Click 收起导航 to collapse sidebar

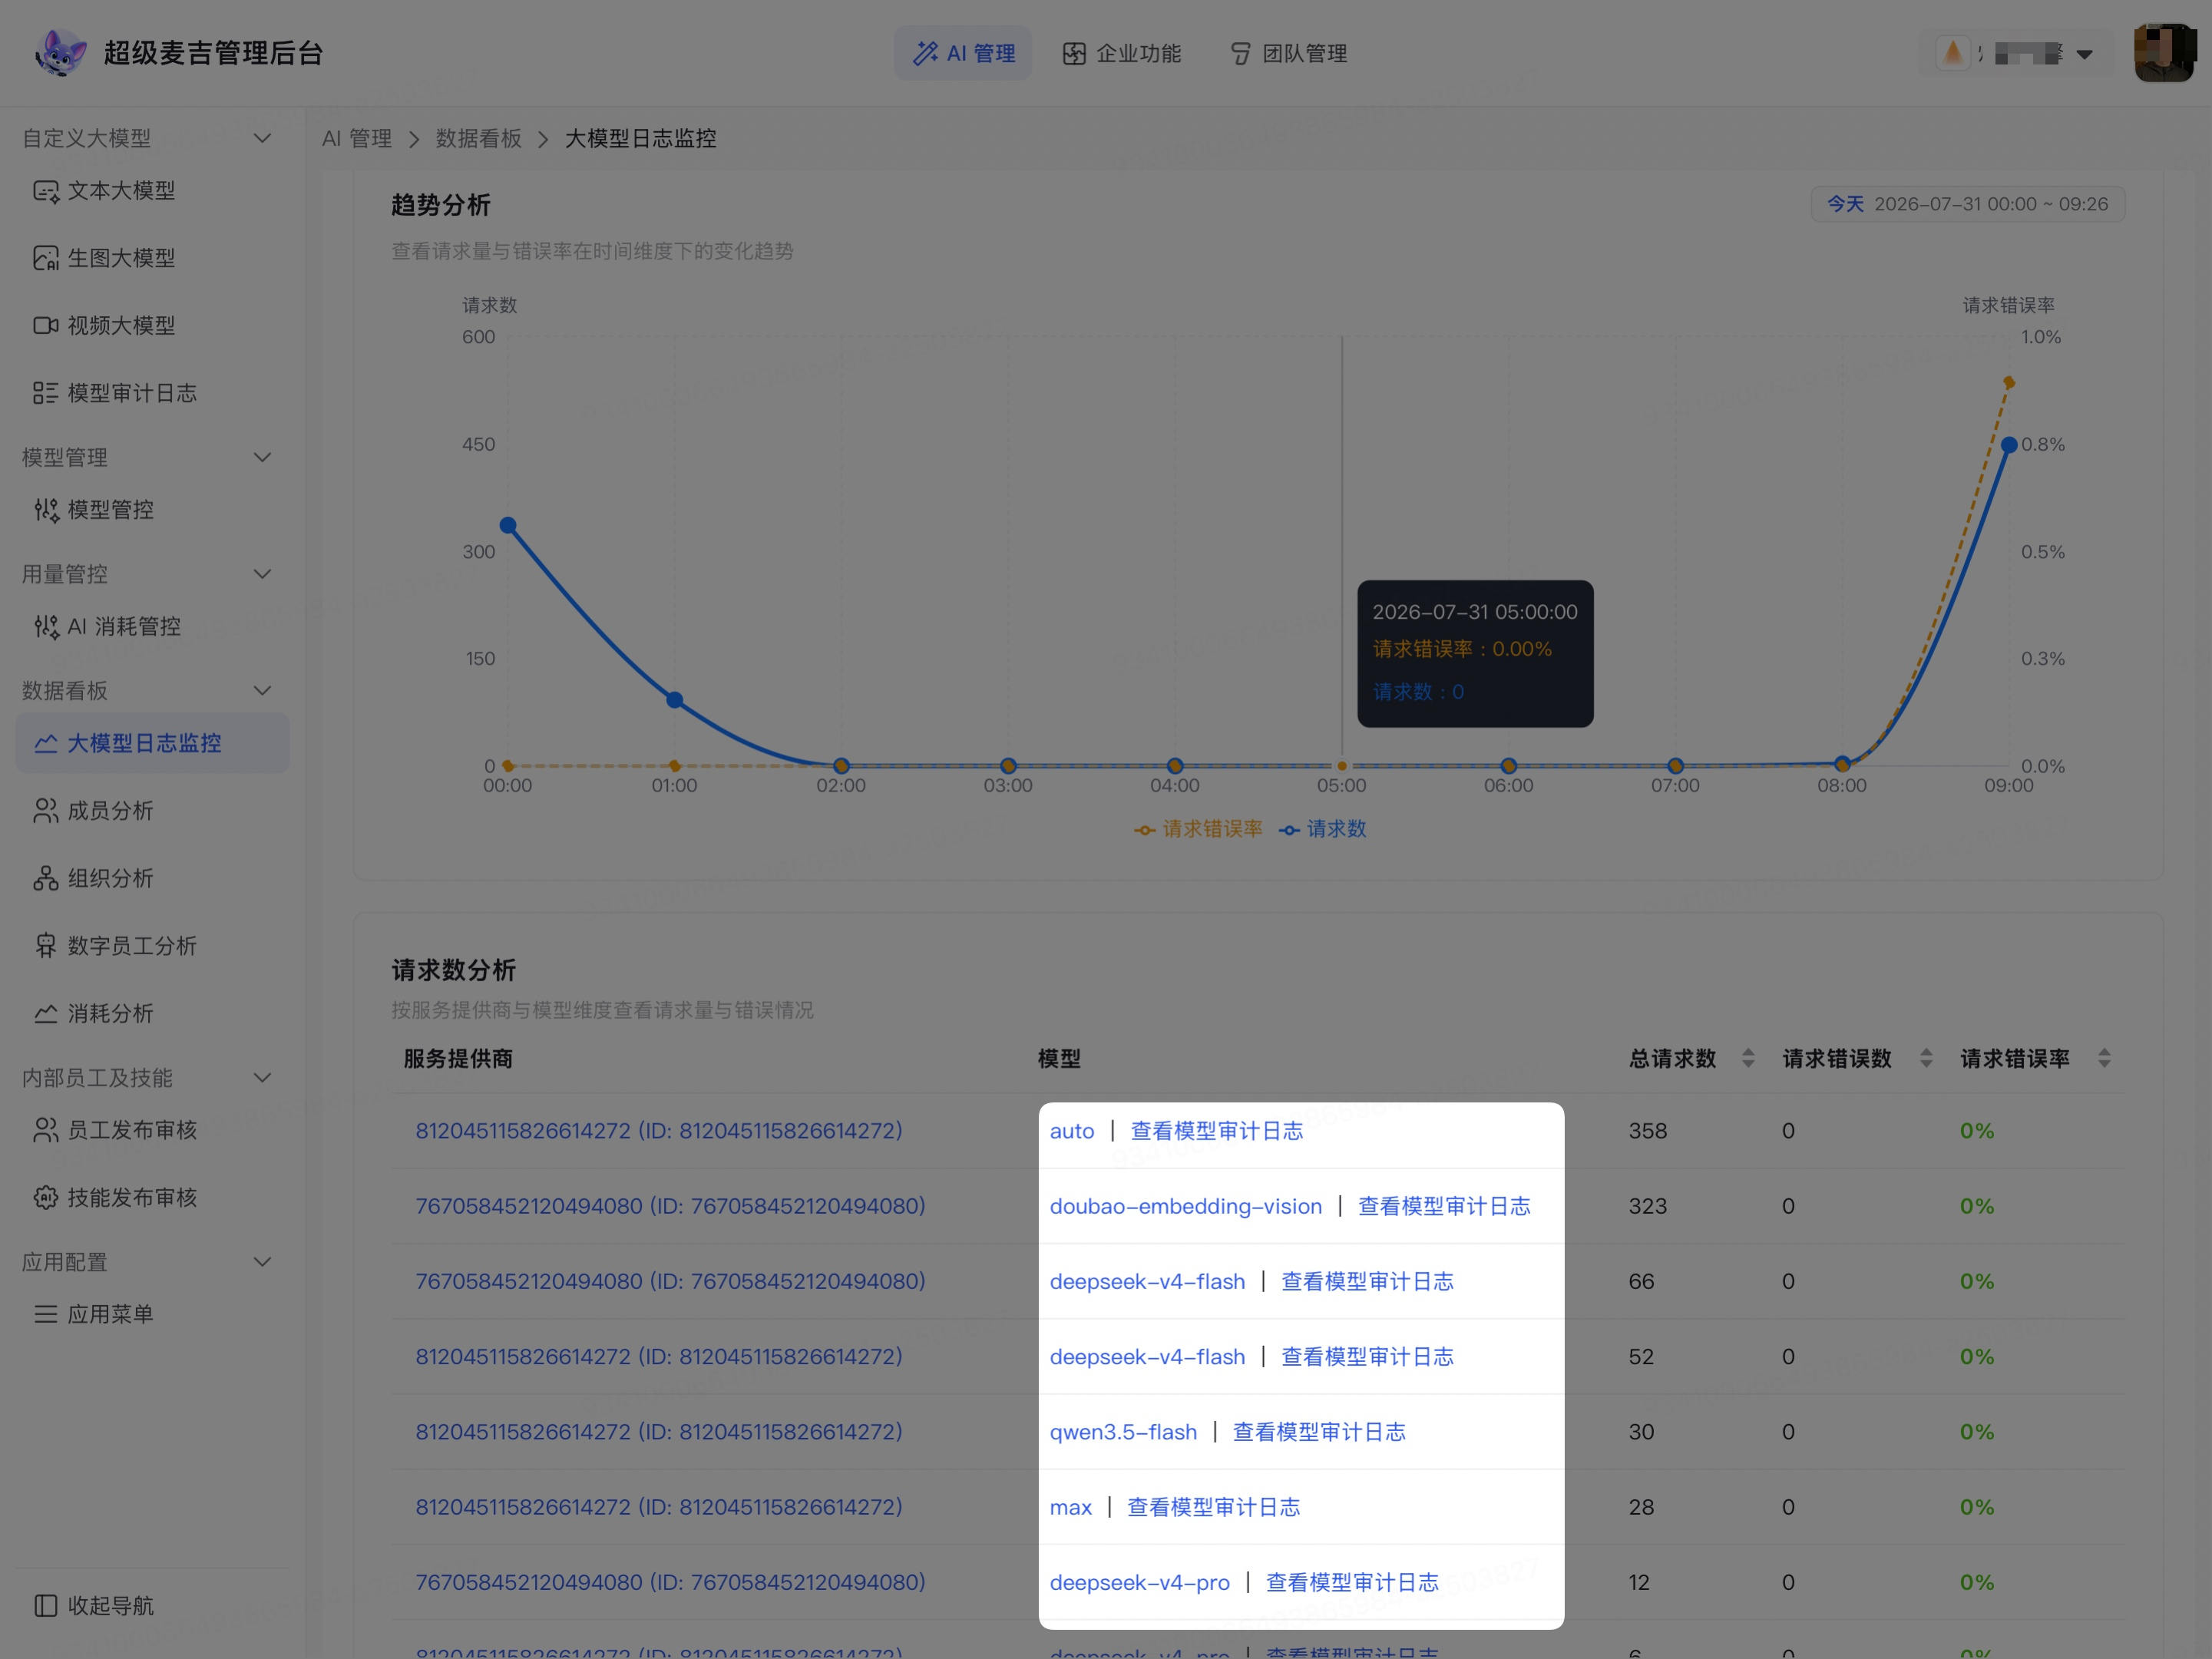pyautogui.click(x=95, y=1605)
